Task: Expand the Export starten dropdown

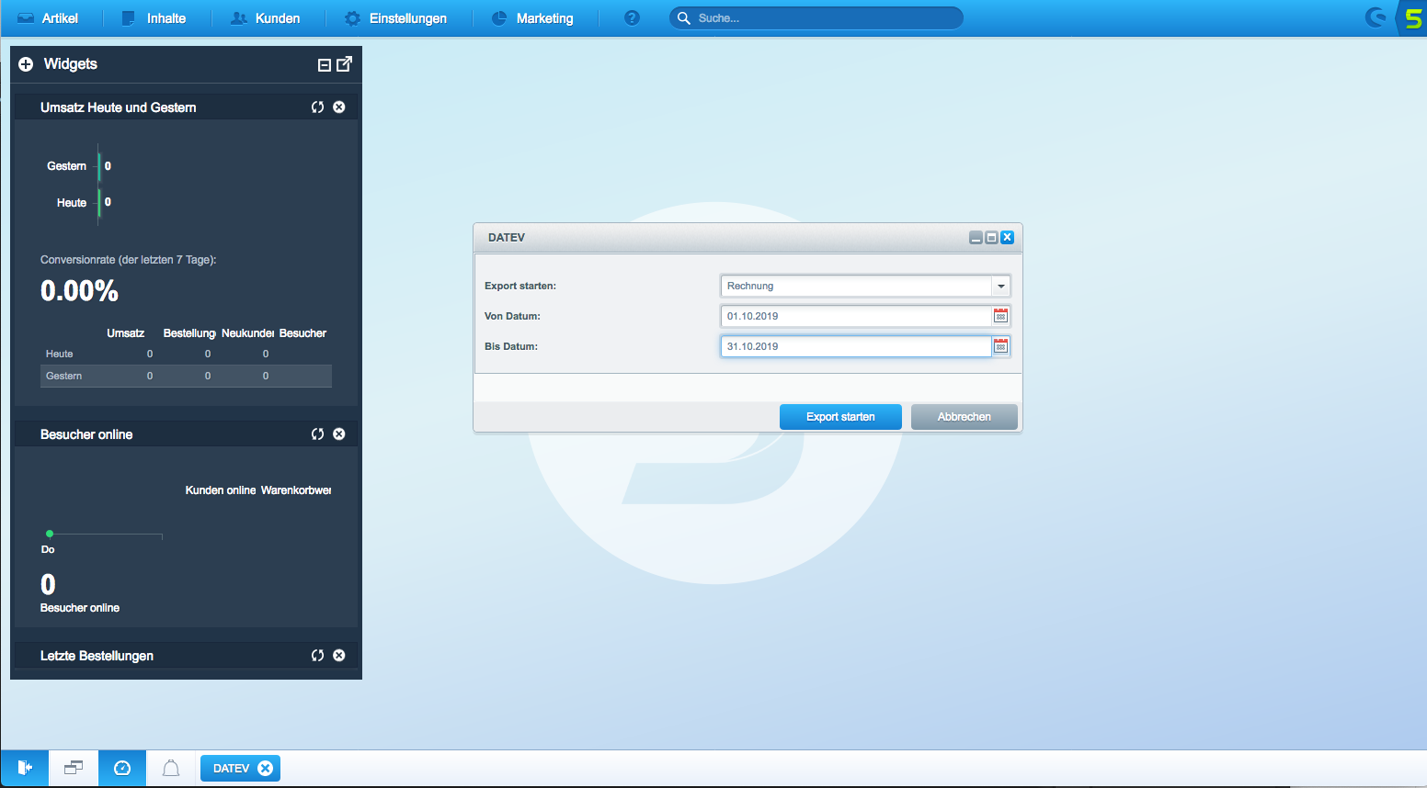Action: coord(1000,286)
